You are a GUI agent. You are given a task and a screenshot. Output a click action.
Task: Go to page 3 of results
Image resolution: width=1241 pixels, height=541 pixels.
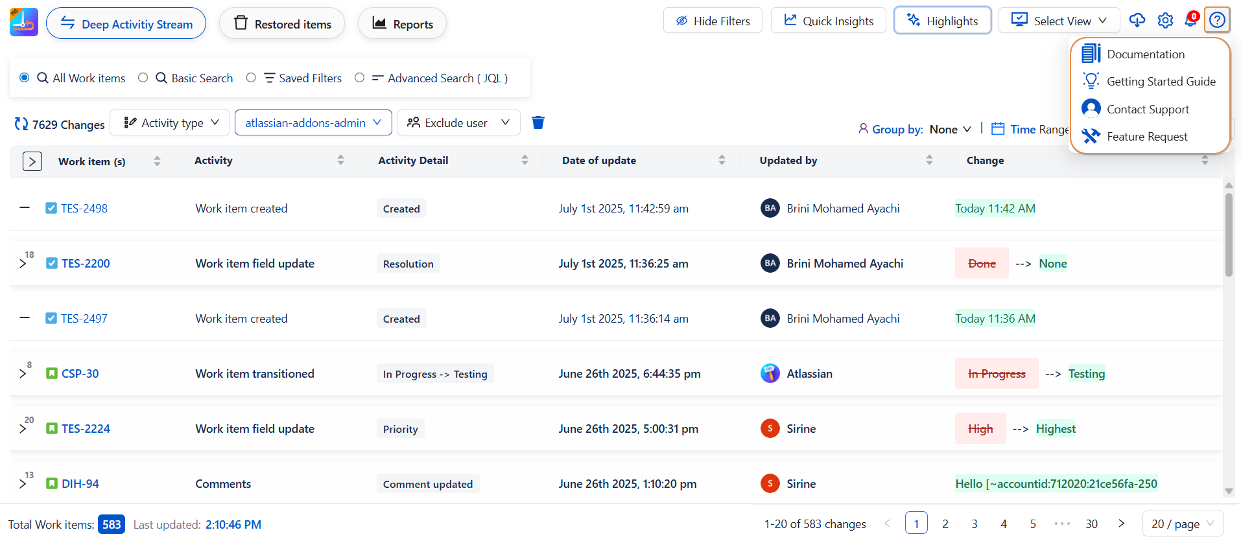(x=975, y=524)
